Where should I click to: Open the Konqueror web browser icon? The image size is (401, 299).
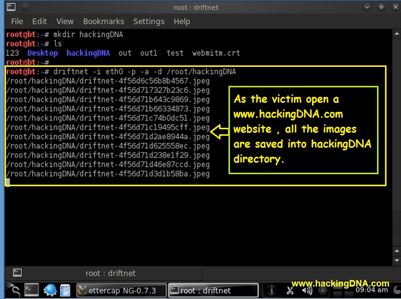point(49,290)
